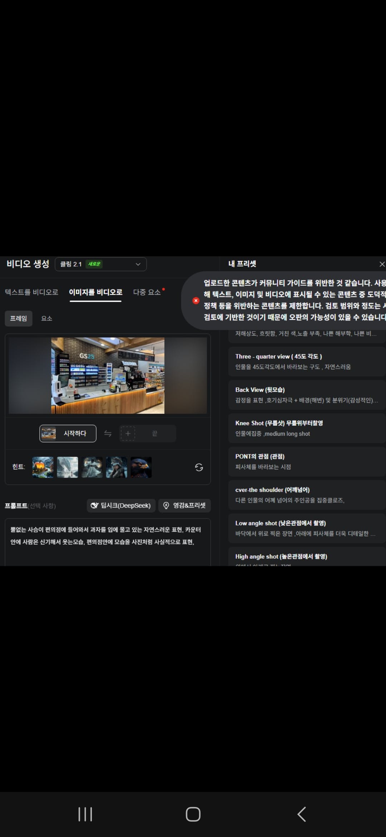
Task: Choose the third figure hint thumbnail
Action: pyautogui.click(x=92, y=467)
